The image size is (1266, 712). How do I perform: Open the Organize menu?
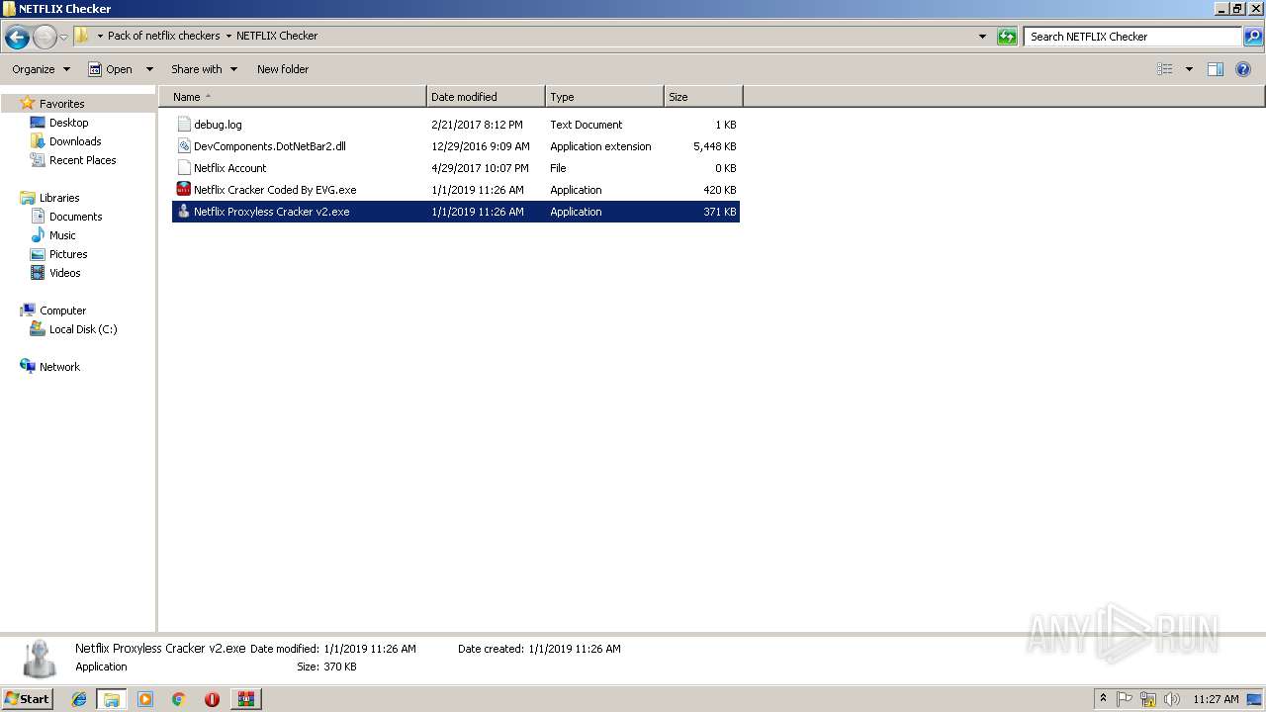click(x=41, y=69)
